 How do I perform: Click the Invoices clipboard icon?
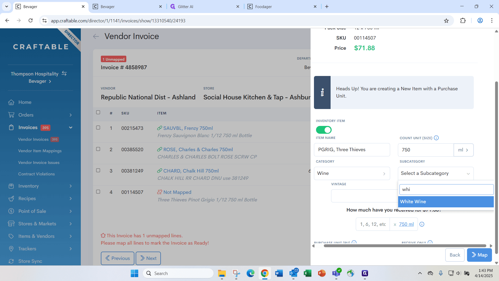coord(11,127)
